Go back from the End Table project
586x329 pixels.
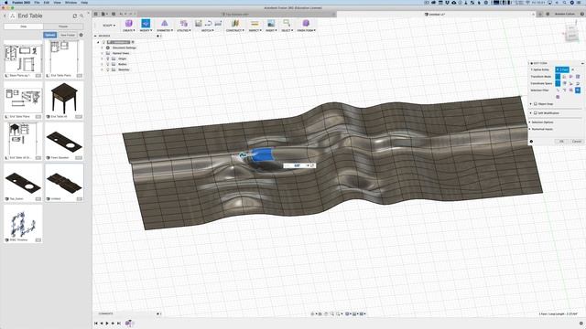[x=5, y=16]
